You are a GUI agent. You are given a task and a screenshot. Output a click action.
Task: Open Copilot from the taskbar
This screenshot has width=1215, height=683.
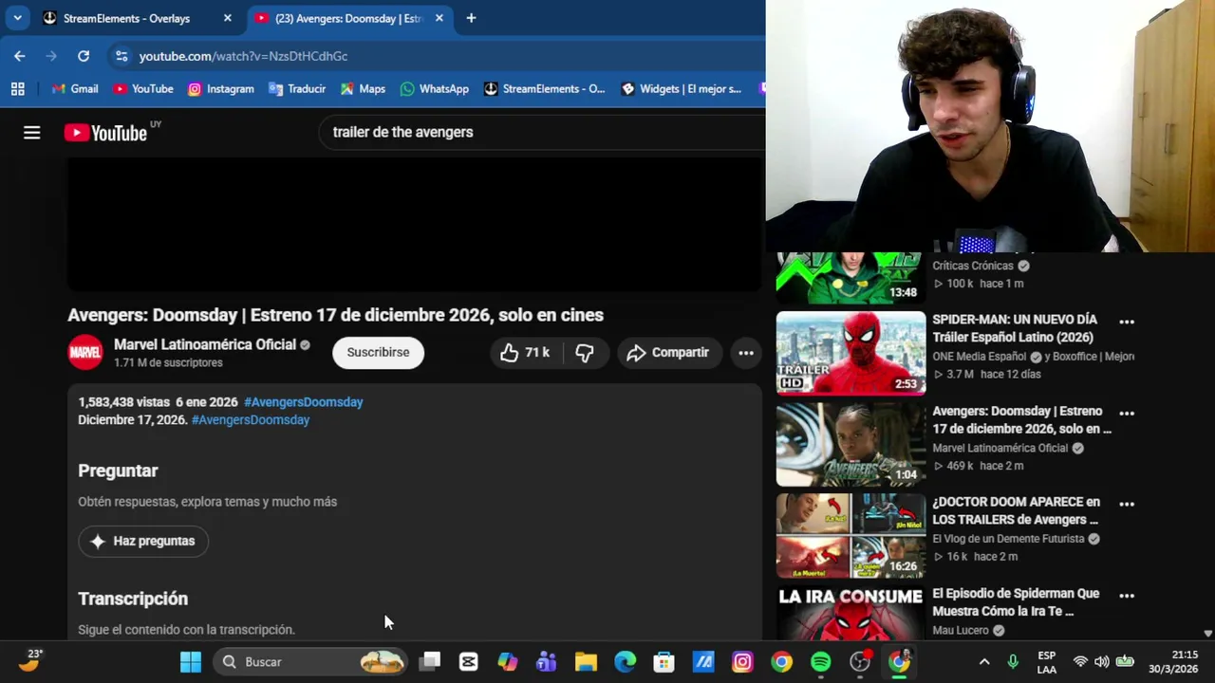pyautogui.click(x=508, y=661)
